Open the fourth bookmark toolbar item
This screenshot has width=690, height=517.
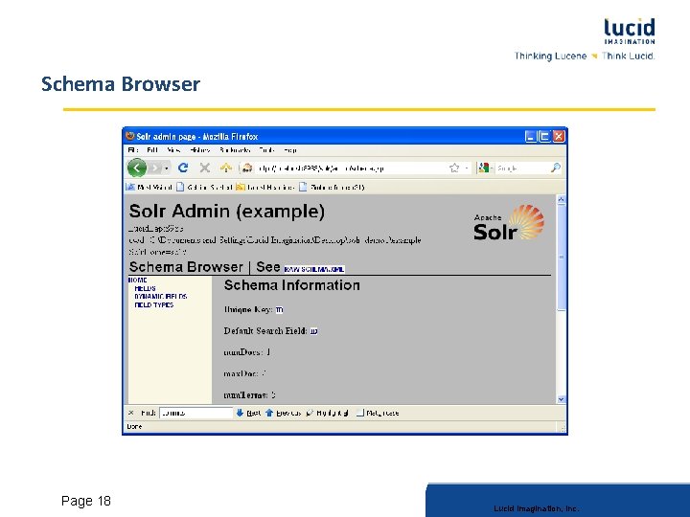pyautogui.click(x=332, y=187)
